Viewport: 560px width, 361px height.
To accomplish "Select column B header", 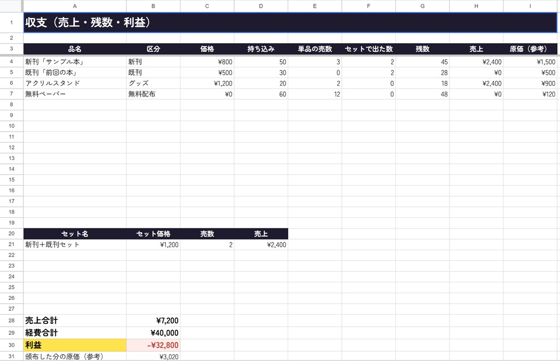I will tap(153, 6).
